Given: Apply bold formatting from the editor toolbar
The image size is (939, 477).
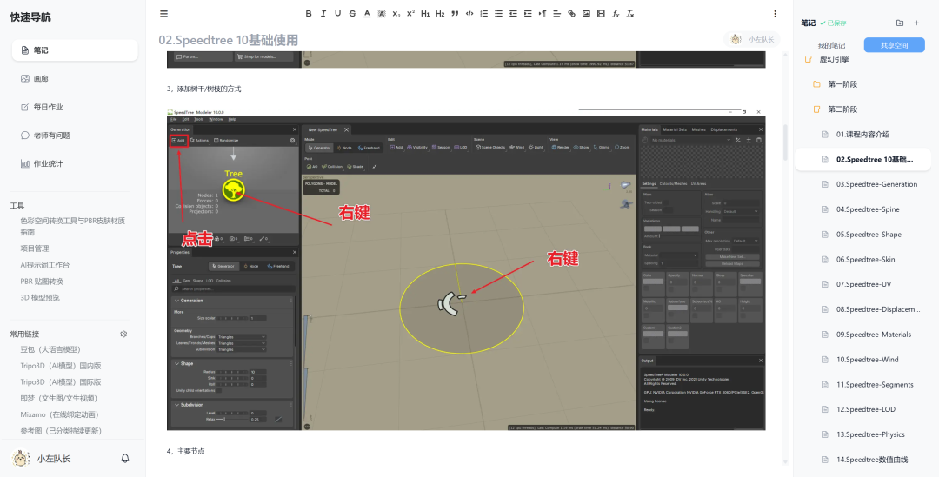Looking at the screenshot, I should (309, 14).
